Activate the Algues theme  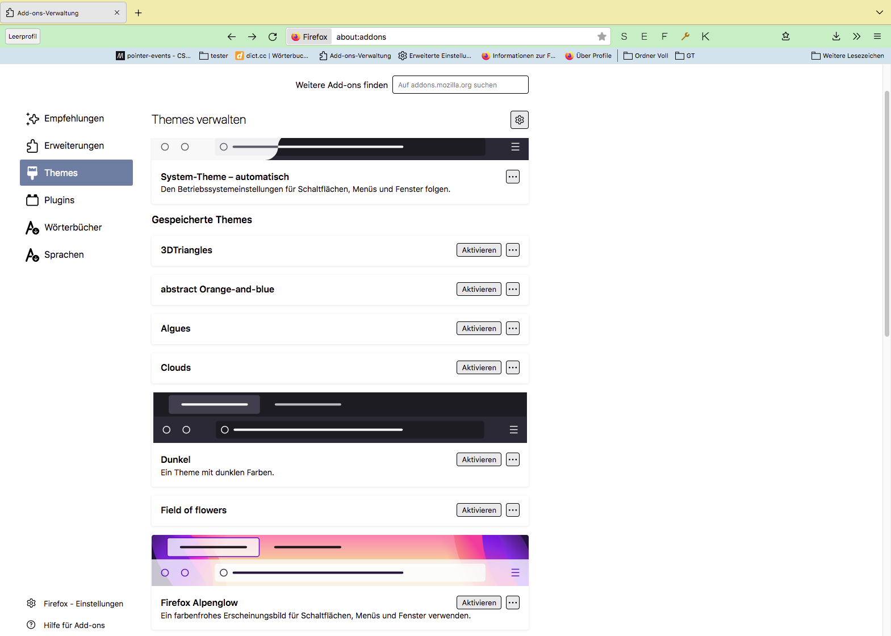coord(479,328)
